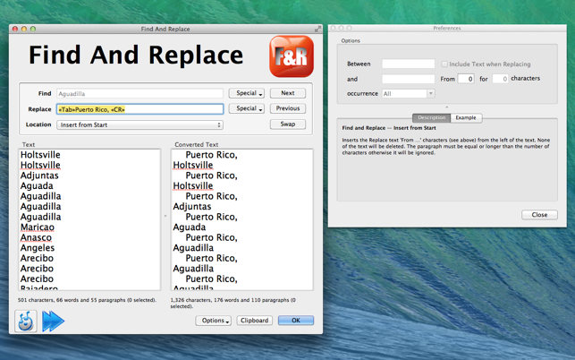Click the Find input field containing Aguadilla
575x360 pixels.
pos(140,94)
